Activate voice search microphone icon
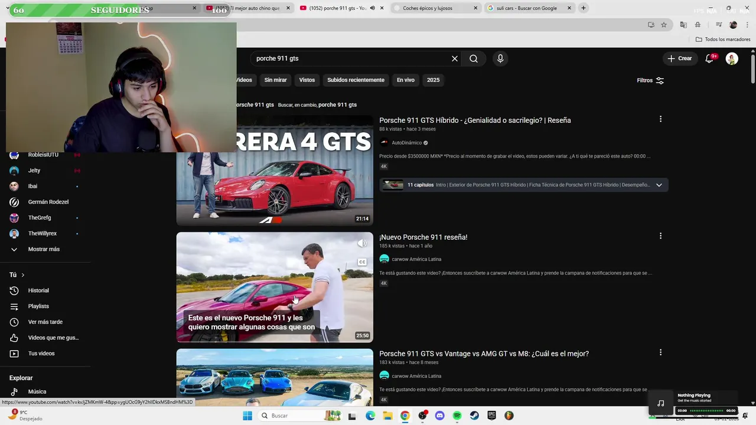The image size is (756, 425). (500, 58)
